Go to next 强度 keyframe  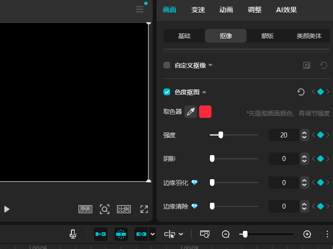point(328,135)
